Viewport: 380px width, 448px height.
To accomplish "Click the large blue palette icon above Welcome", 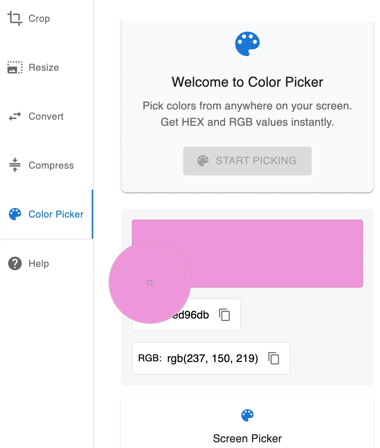I will [247, 44].
